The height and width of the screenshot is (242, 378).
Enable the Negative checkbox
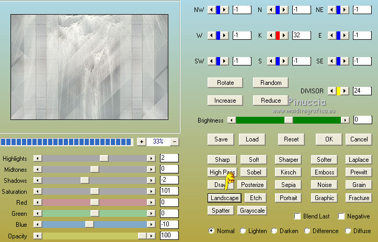click(341, 216)
